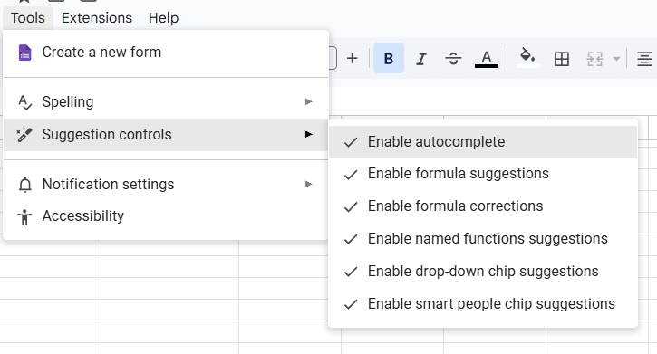Open the borders tool

(x=562, y=58)
